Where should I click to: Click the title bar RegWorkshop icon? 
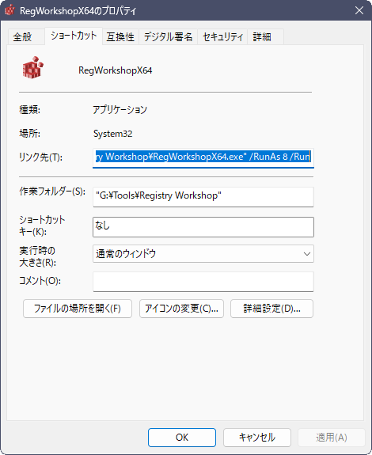click(9, 10)
